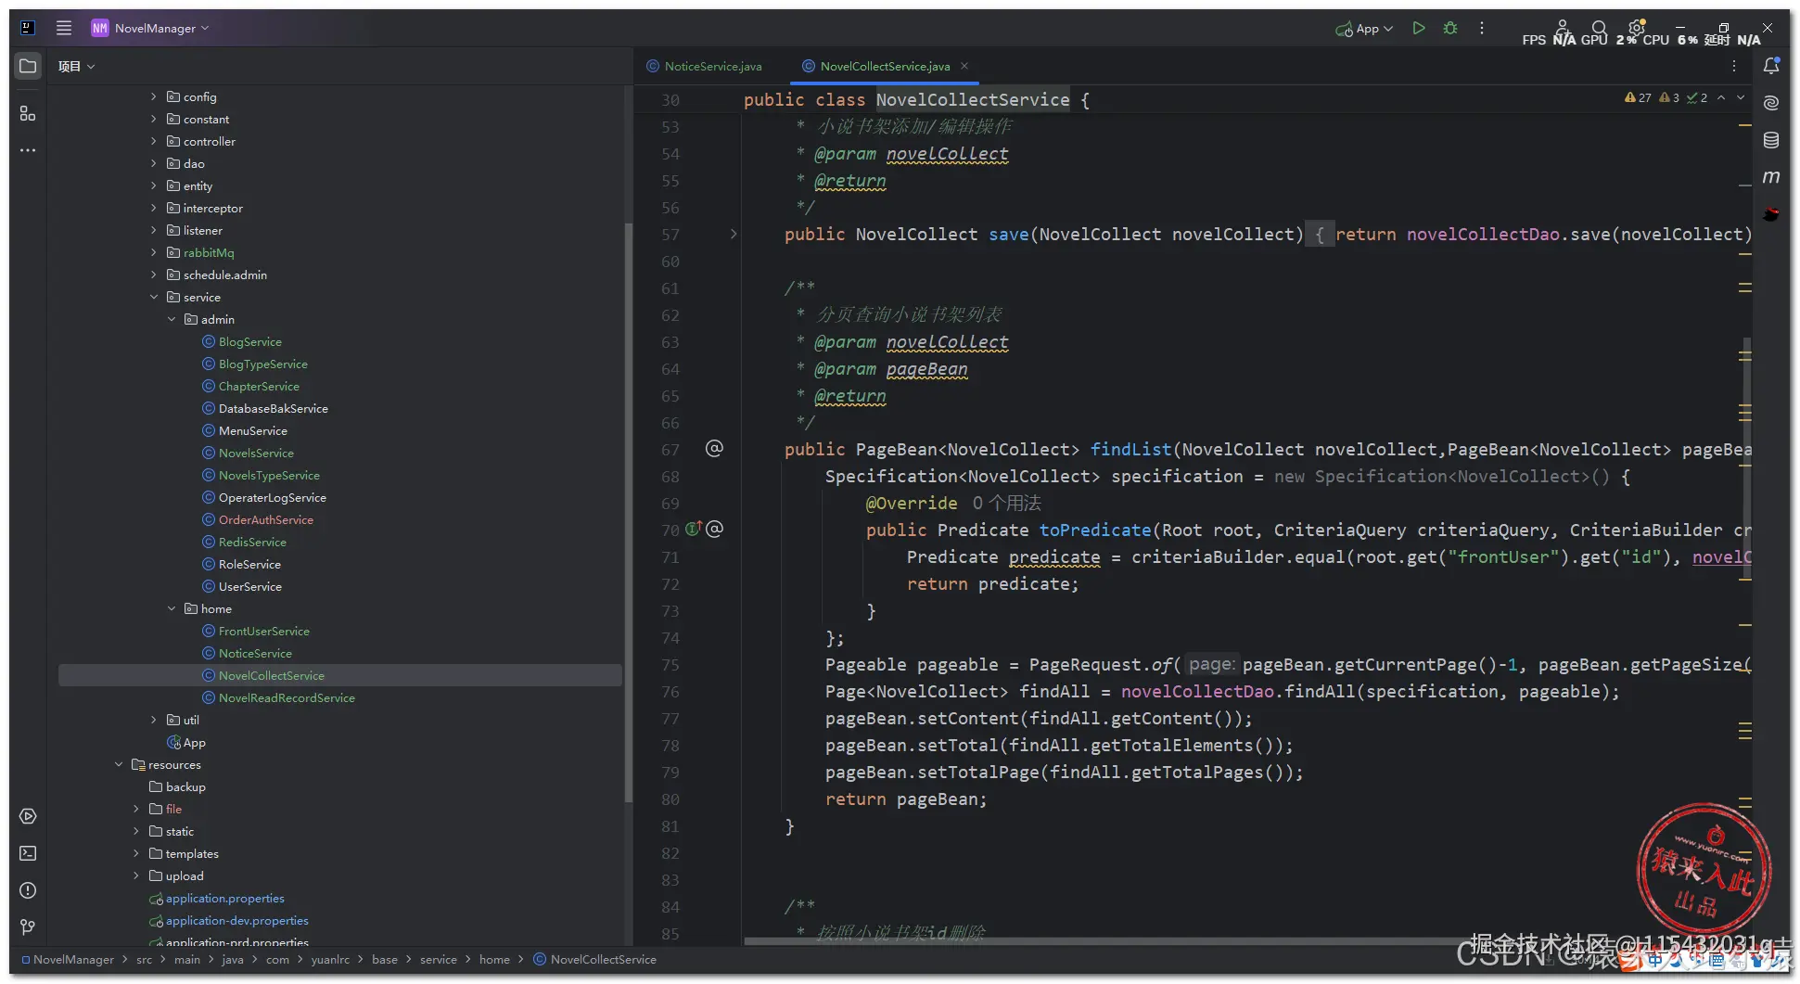
Task: Expand the config folder
Action: (x=154, y=96)
